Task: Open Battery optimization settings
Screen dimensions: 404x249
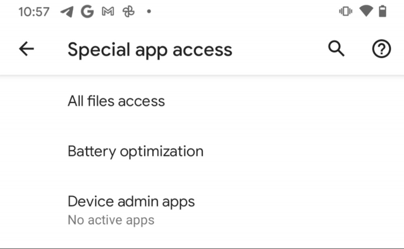Action: pos(202,151)
